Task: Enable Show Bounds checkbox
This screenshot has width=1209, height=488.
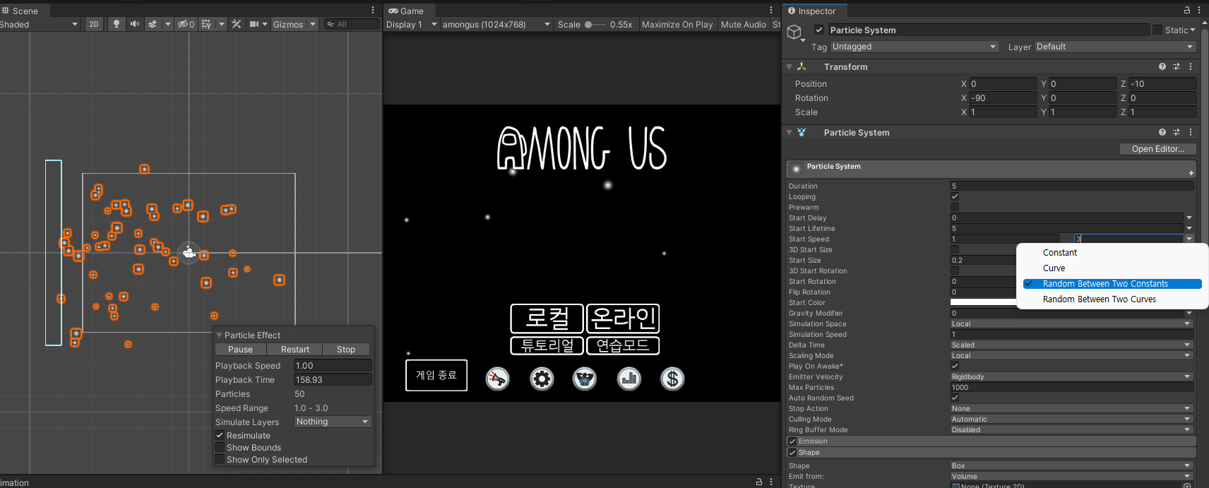Action: coord(220,447)
